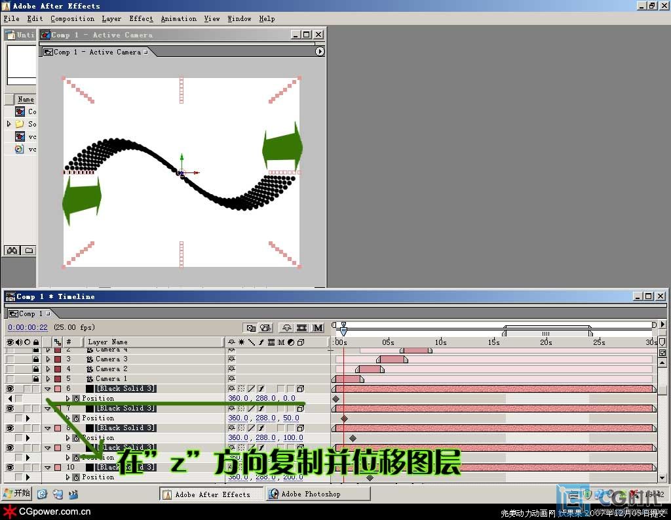Hide layer 6 Black Solid 3 using eye icon
671x520 pixels.
pos(10,389)
